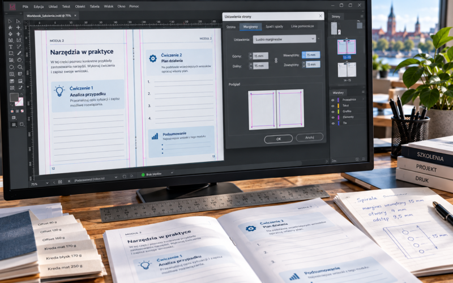Click the Zewnętrzny margin stepper arrows
453x283 pixels.
[304, 65]
